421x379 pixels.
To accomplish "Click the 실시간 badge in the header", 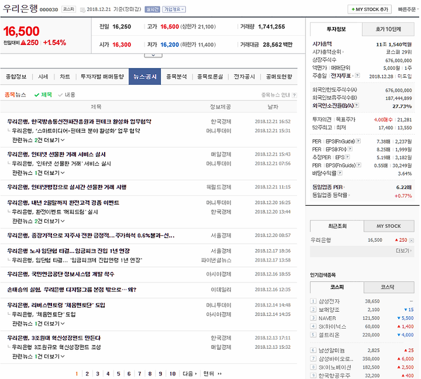I will [152, 9].
